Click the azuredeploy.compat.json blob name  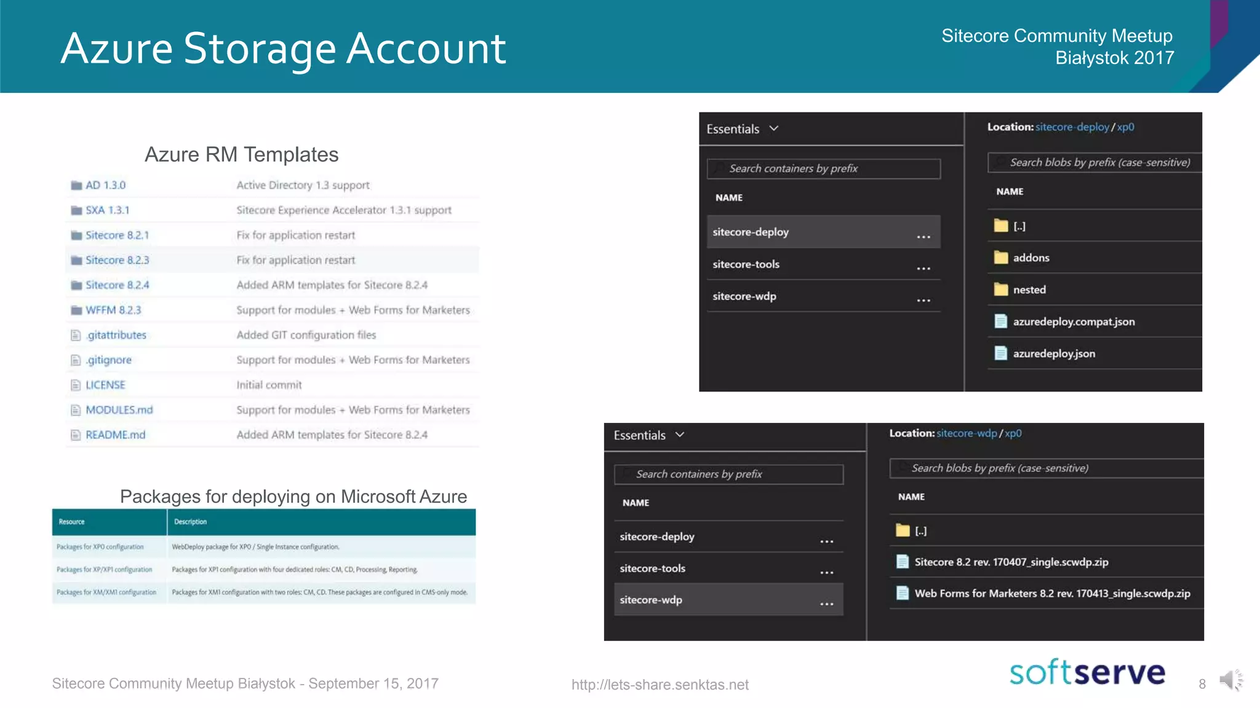click(x=1074, y=321)
